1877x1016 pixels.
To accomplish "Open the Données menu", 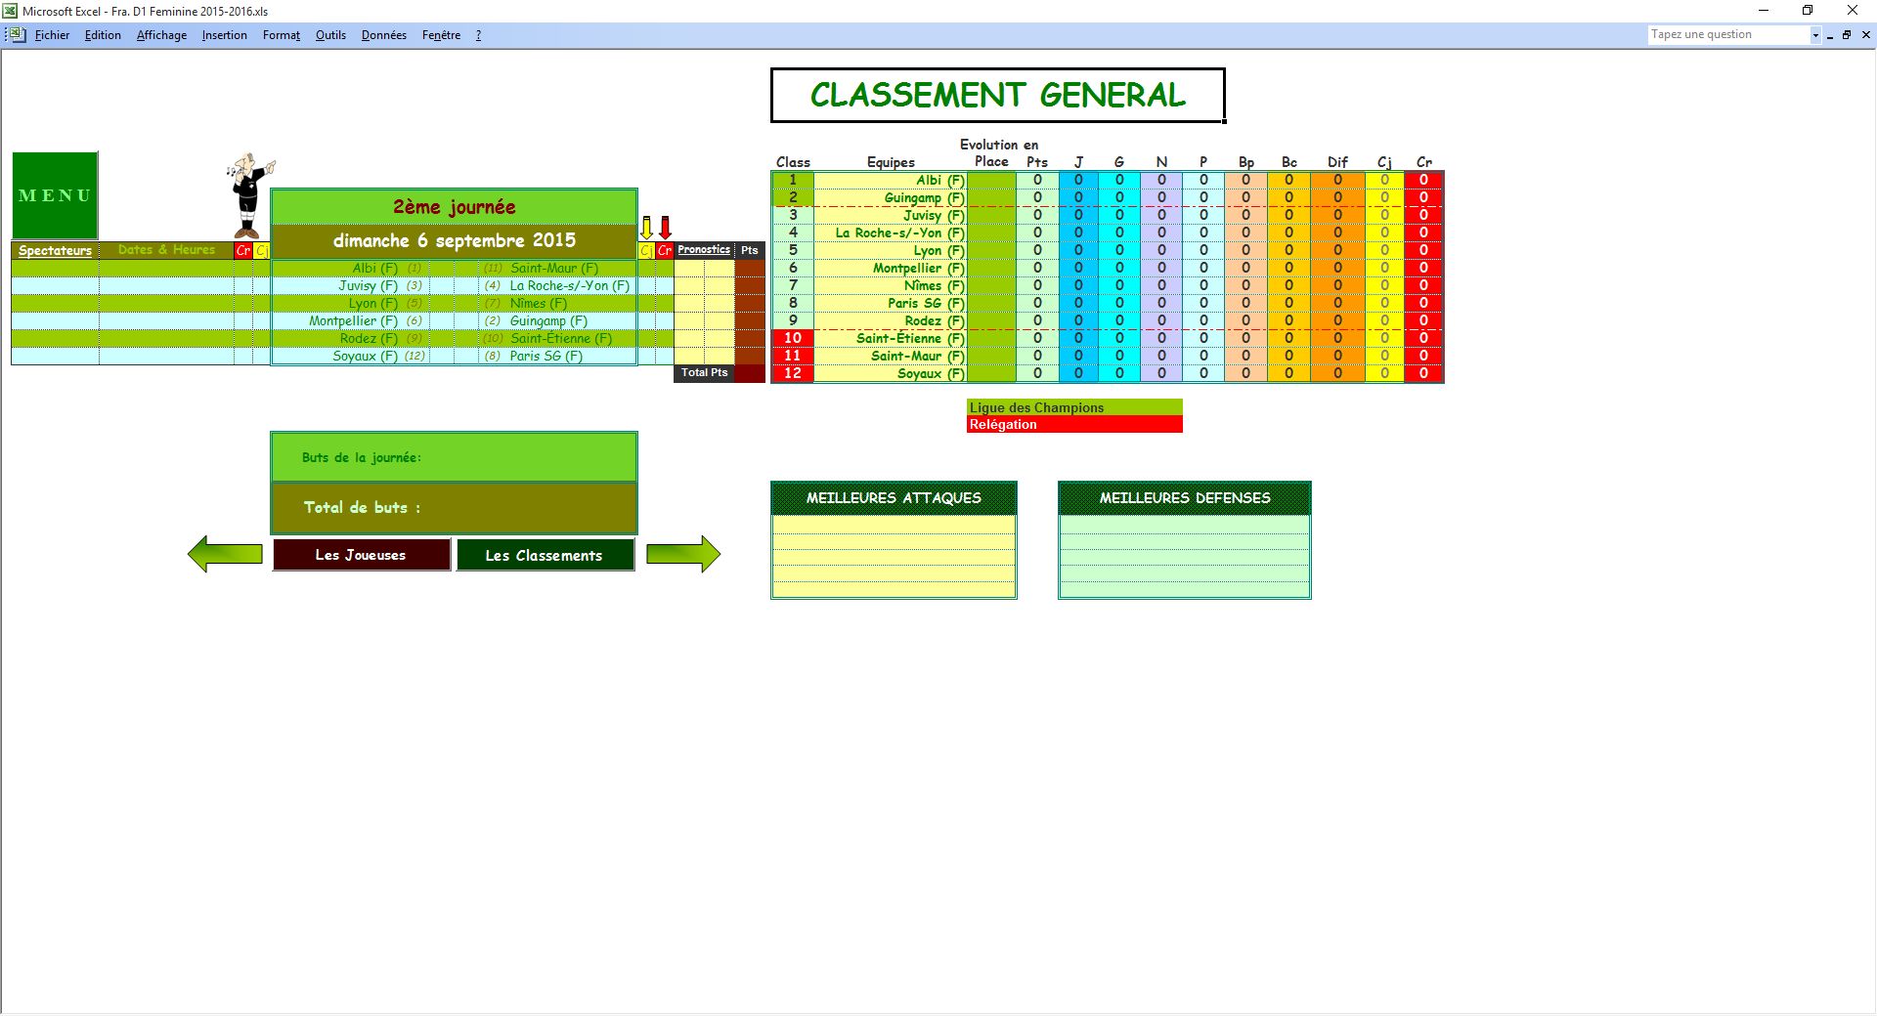I will pyautogui.click(x=383, y=35).
